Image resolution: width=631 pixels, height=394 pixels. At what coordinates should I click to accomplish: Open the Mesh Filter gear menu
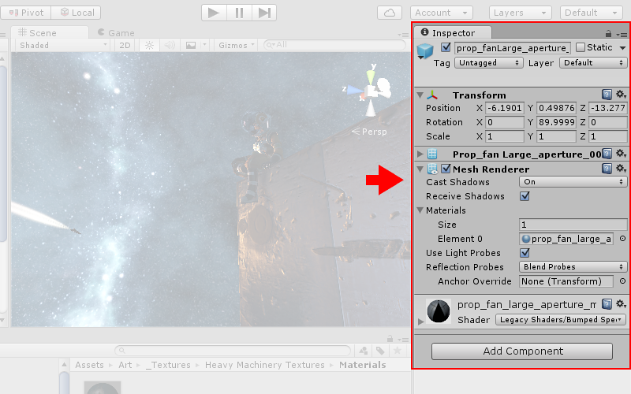pos(621,154)
